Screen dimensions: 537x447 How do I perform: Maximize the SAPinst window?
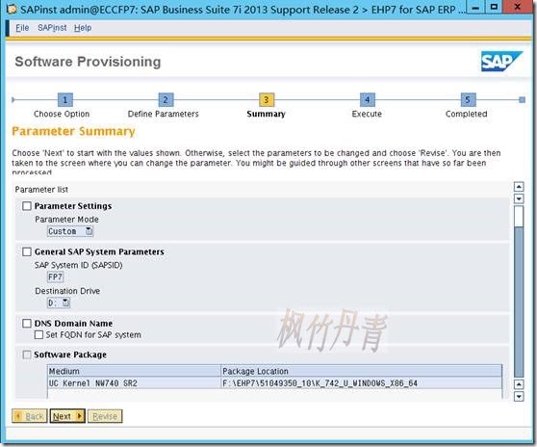494,8
